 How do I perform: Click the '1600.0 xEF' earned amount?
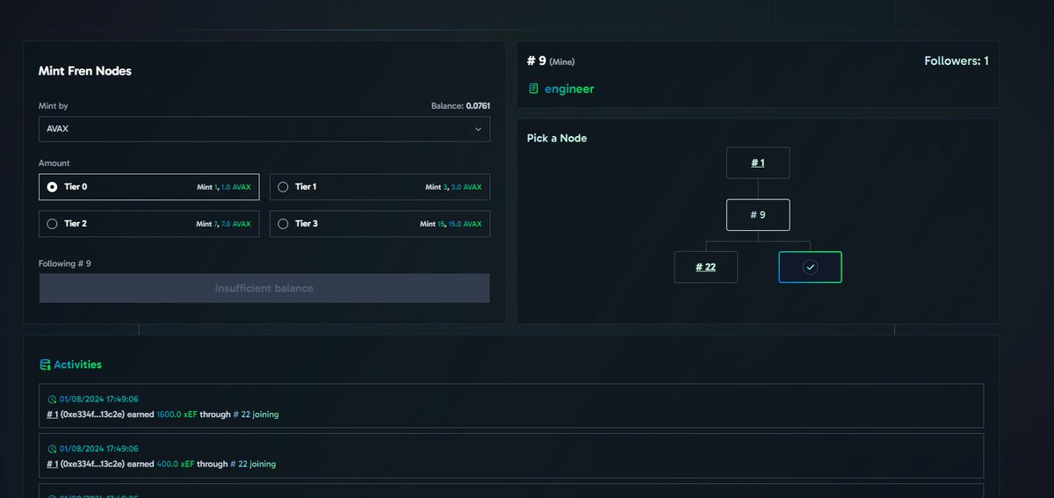click(176, 414)
